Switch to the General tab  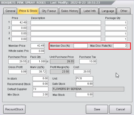10,11
